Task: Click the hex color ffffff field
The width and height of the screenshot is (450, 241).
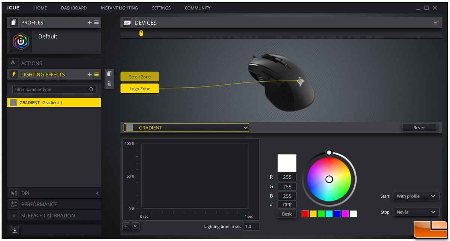Action: (287, 205)
